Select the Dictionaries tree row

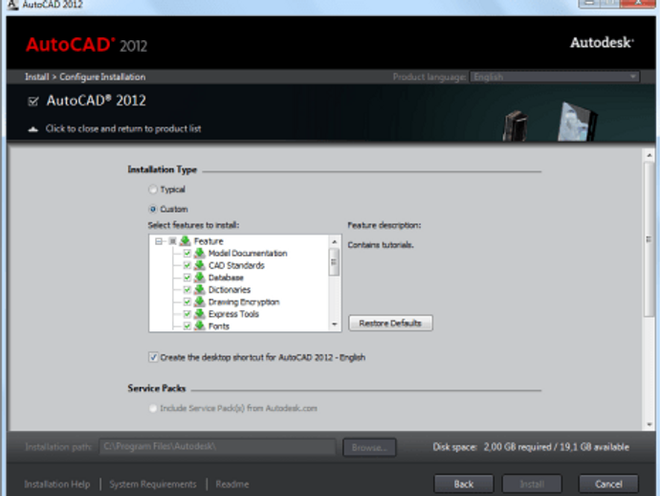tap(230, 290)
